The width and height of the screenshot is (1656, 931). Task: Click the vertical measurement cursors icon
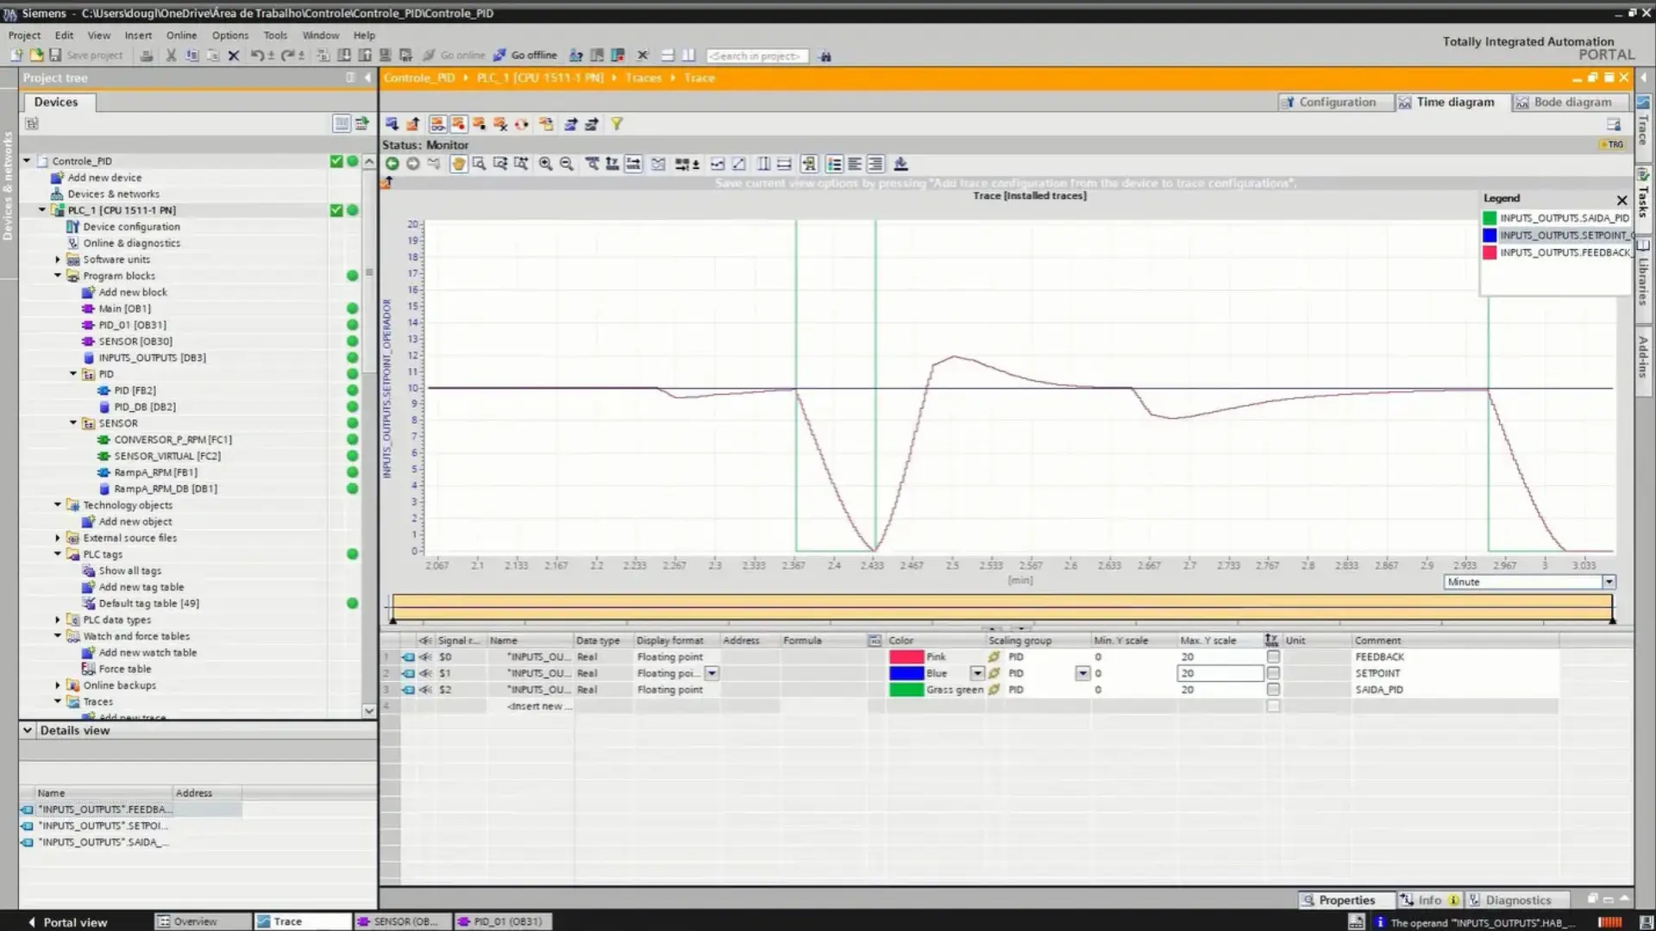(x=763, y=164)
